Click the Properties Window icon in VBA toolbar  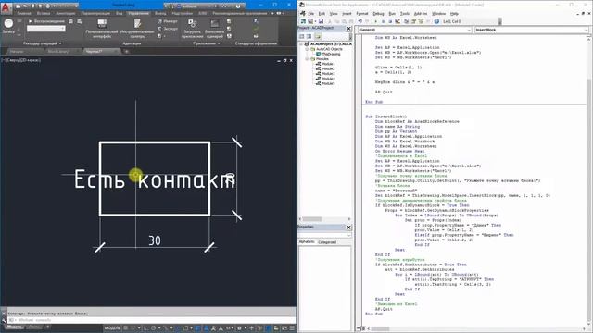[413, 21]
